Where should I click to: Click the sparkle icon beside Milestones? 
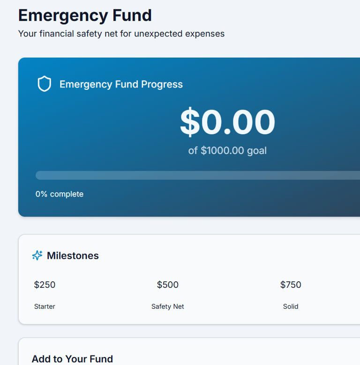click(37, 255)
